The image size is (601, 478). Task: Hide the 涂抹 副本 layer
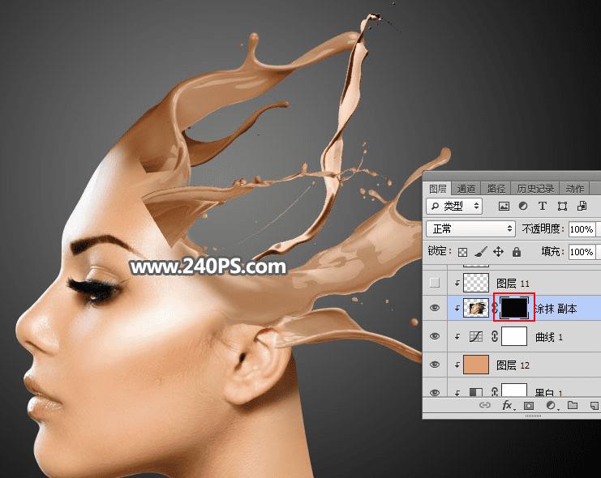click(435, 308)
